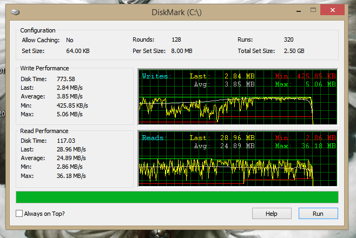Click the 'Reads:' label in the graph

click(154, 138)
